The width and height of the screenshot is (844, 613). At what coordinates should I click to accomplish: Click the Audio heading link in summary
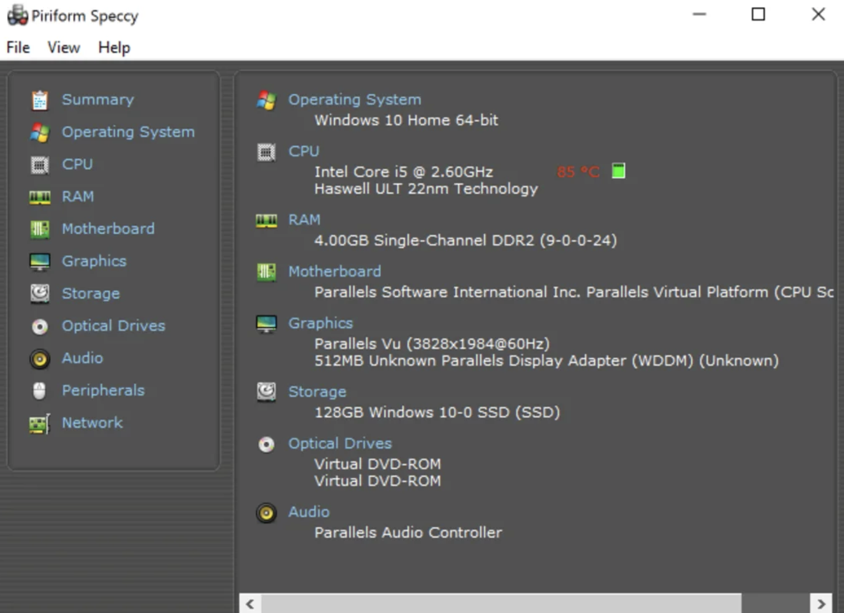point(309,512)
